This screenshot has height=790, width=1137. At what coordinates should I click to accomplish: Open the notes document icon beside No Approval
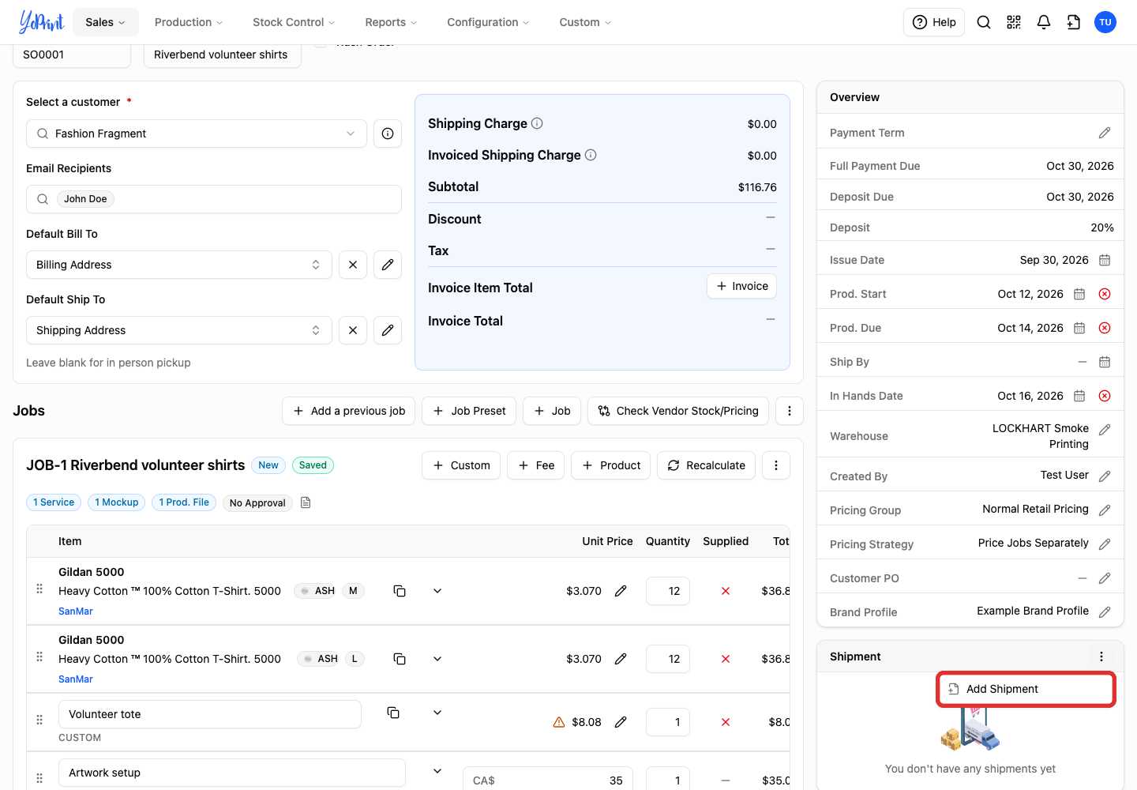tap(306, 502)
